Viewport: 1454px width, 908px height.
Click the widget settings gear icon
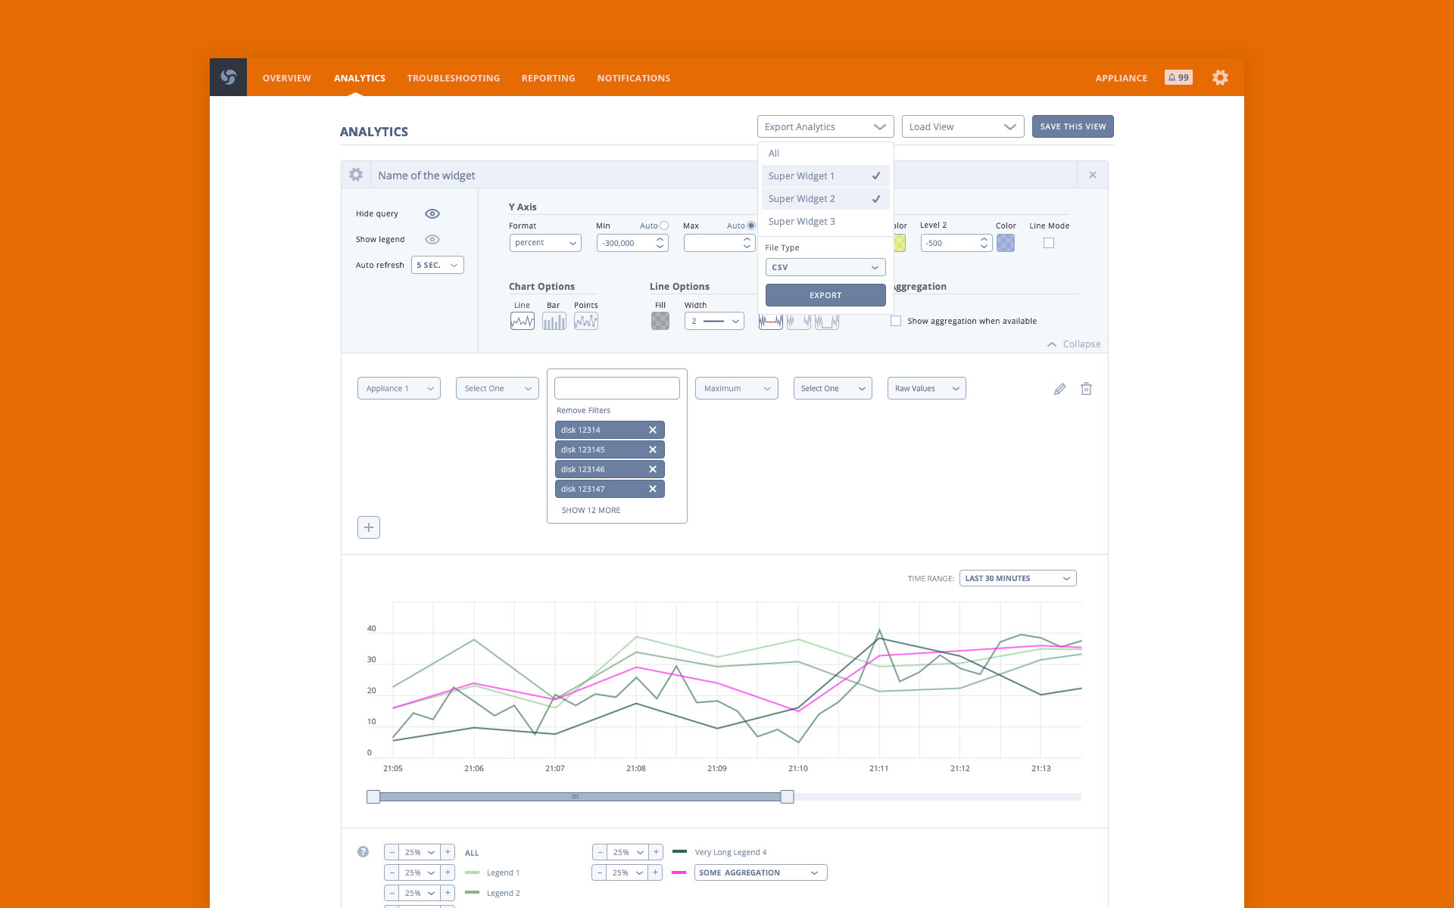click(x=356, y=175)
